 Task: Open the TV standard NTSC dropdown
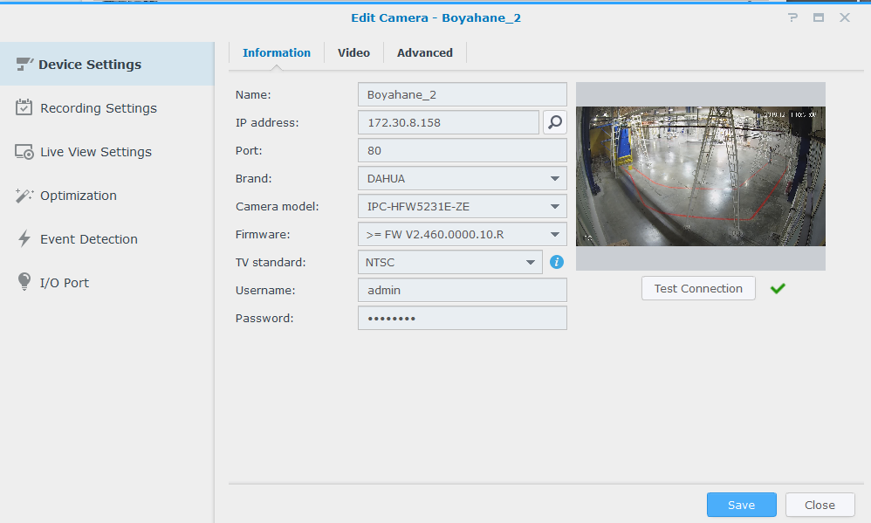point(530,262)
